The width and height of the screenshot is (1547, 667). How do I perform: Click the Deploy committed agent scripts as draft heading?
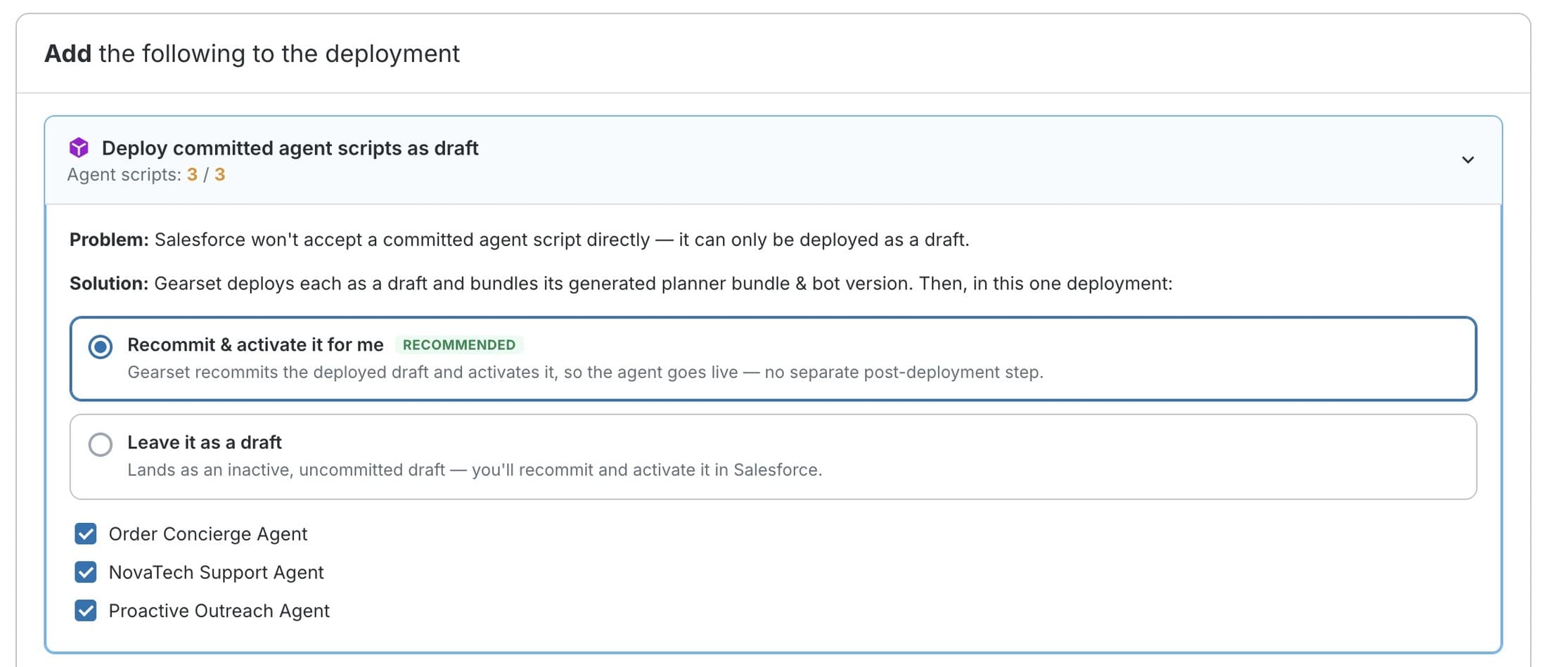coord(290,148)
